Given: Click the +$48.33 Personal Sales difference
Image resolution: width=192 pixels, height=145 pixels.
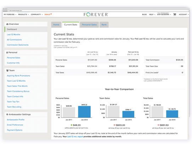Looking at the screenshot, I should pos(76,125).
